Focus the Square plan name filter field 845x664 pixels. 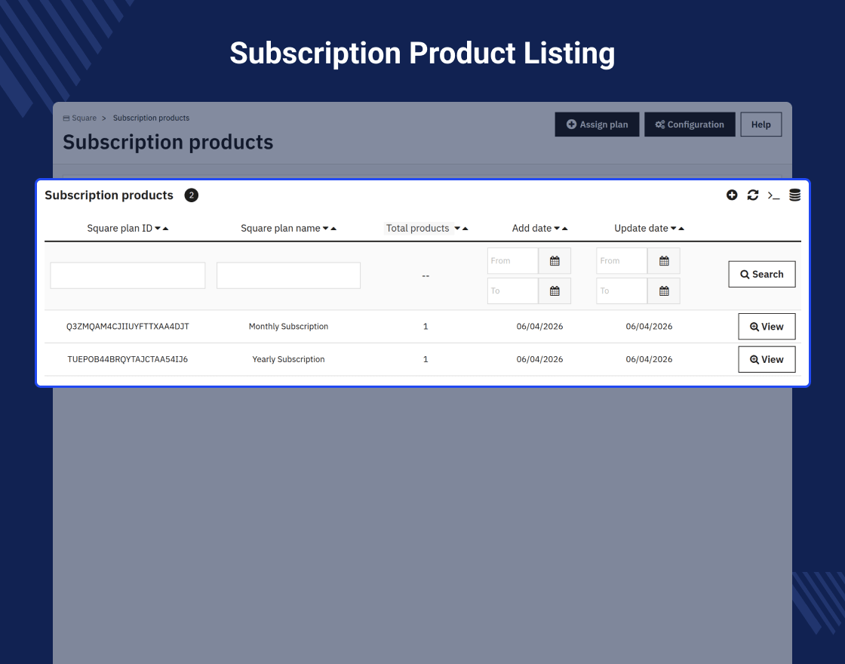[288, 275]
